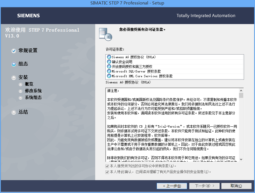This screenshot has width=255, height=193.
Task: Click the setup computer-and-disc icon
Action: (106, 34)
